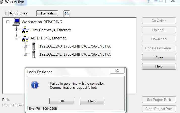The height and width of the screenshot is (113, 180).
Task: Expand the 192.168.1.241 ENBT module
Action: 25,54
